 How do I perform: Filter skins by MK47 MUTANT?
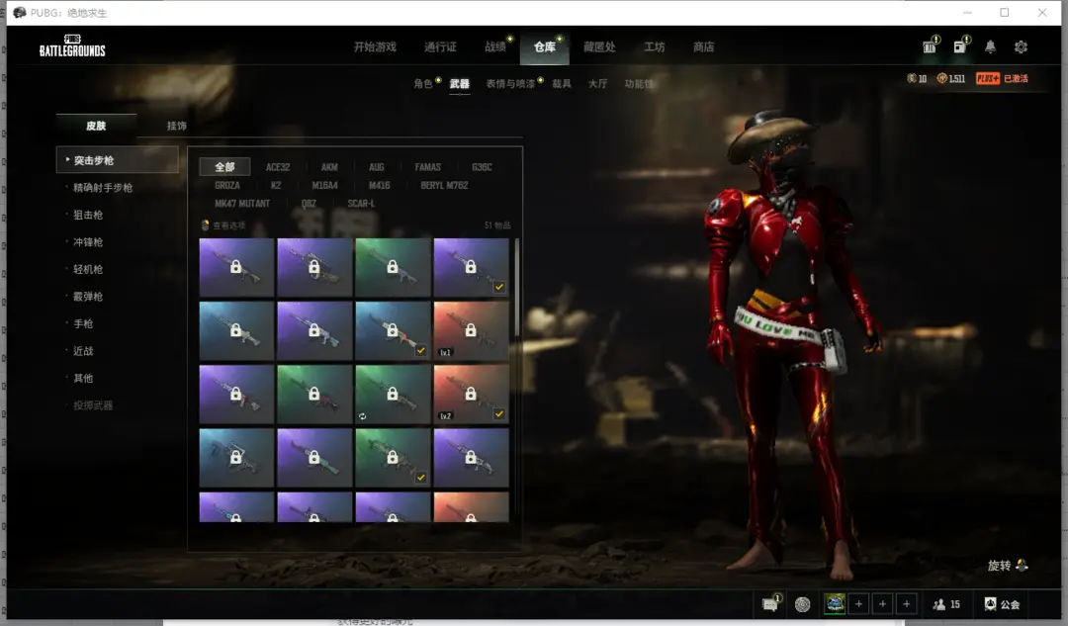pos(242,204)
